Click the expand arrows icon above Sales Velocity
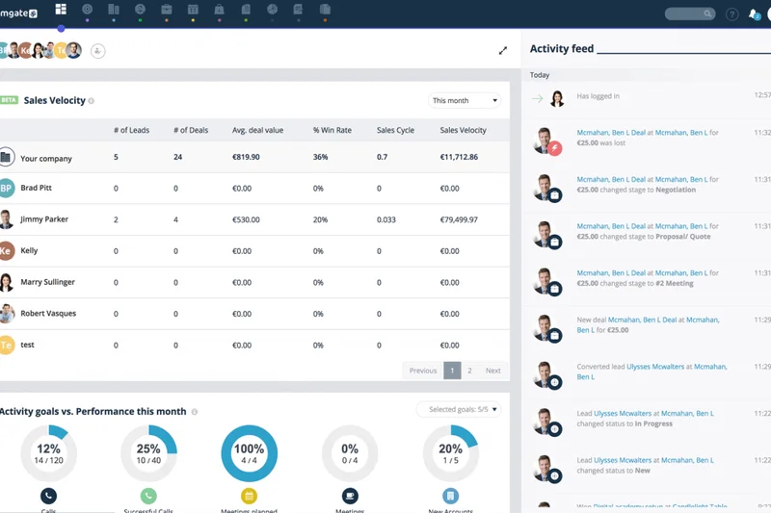The image size is (771, 513). 502,51
